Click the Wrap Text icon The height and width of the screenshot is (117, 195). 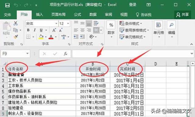[x=96, y=23]
